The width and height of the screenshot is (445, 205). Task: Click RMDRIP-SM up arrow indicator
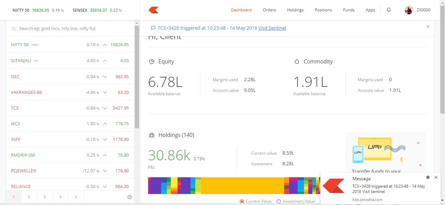[x=105, y=155]
